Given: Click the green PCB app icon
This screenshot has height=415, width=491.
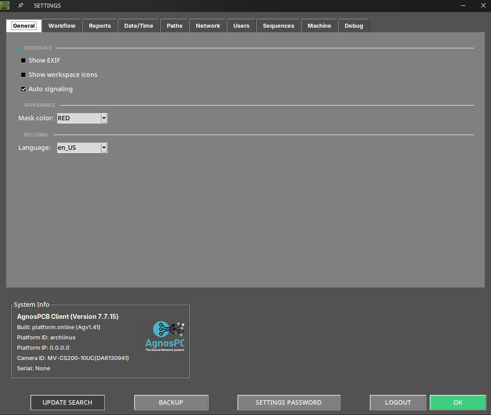Looking at the screenshot, I should tap(5, 5).
